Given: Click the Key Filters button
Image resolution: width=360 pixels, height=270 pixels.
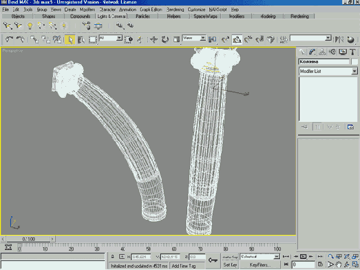Looking at the screenshot, I should (260, 265).
